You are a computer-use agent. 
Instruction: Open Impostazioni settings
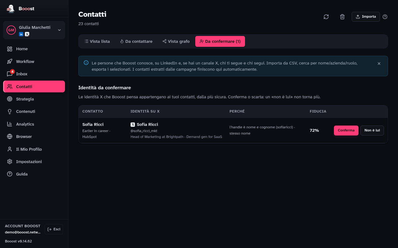(x=34, y=162)
